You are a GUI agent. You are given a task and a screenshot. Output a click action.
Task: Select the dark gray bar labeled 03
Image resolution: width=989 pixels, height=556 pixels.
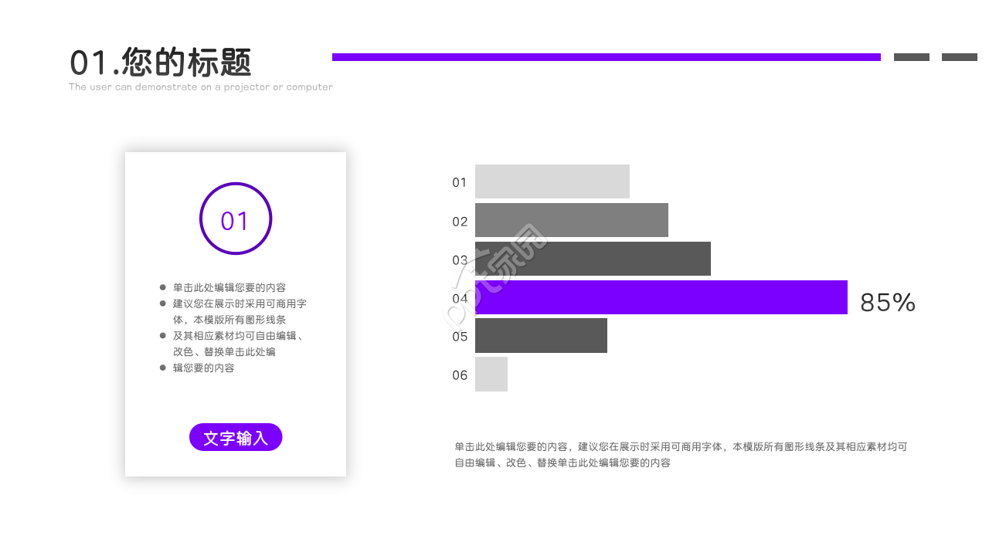593,259
